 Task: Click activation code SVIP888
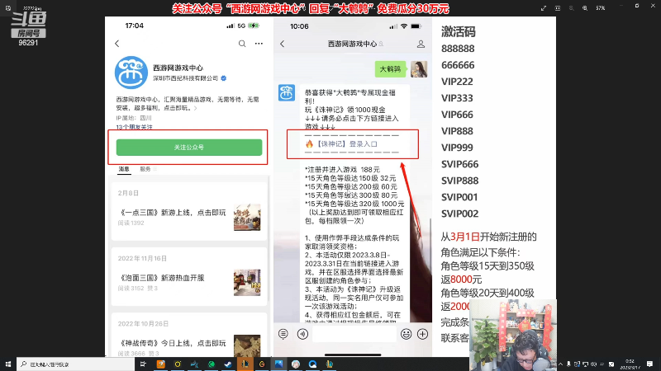coord(459,181)
